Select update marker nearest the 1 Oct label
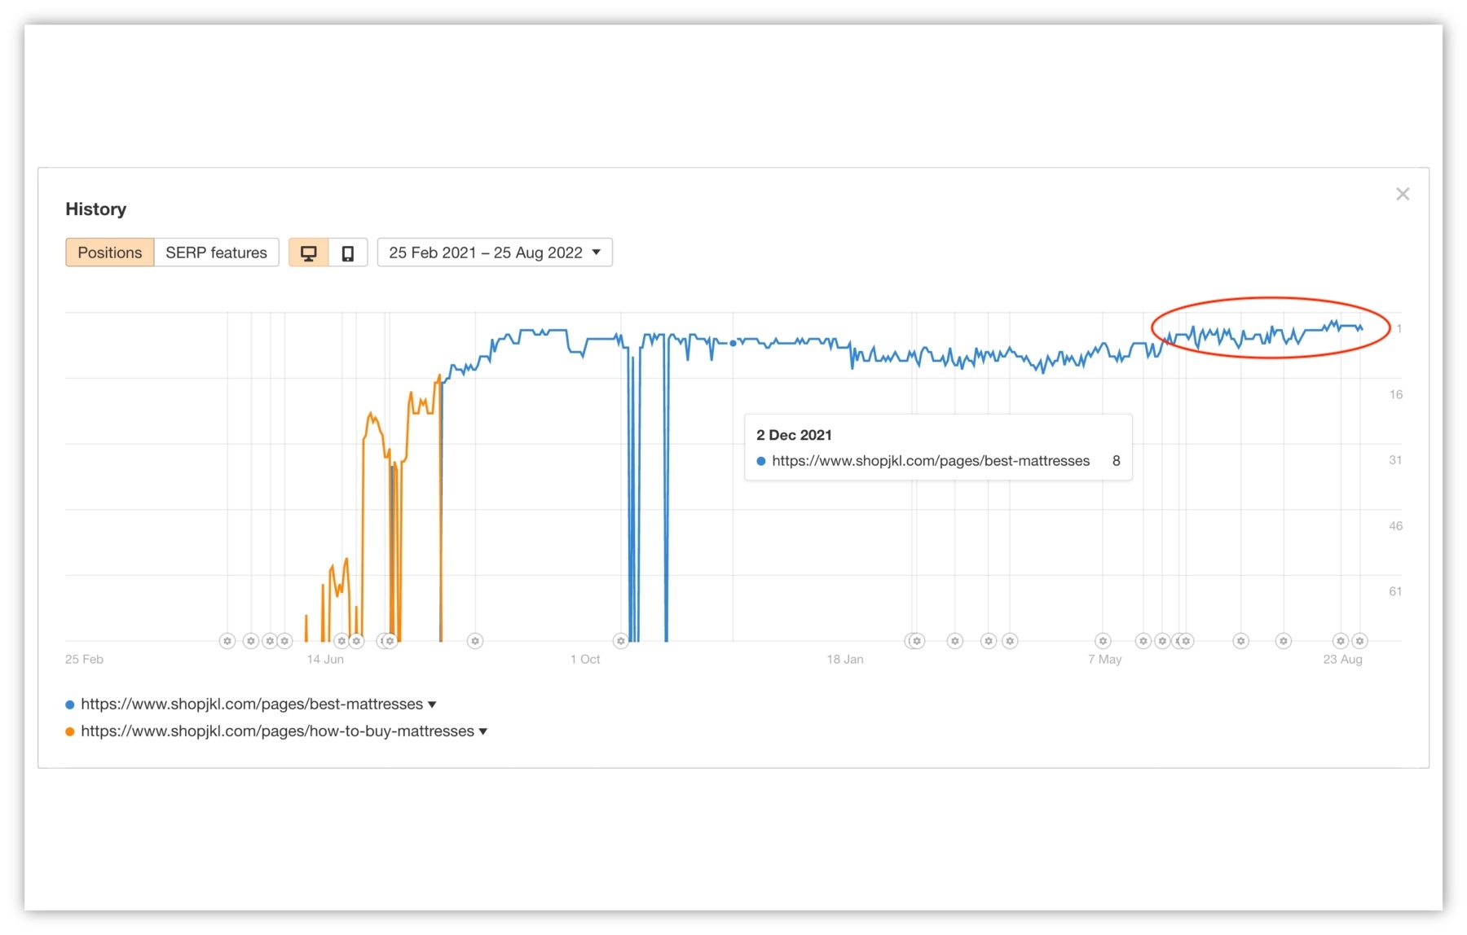The image size is (1467, 935). 621,641
